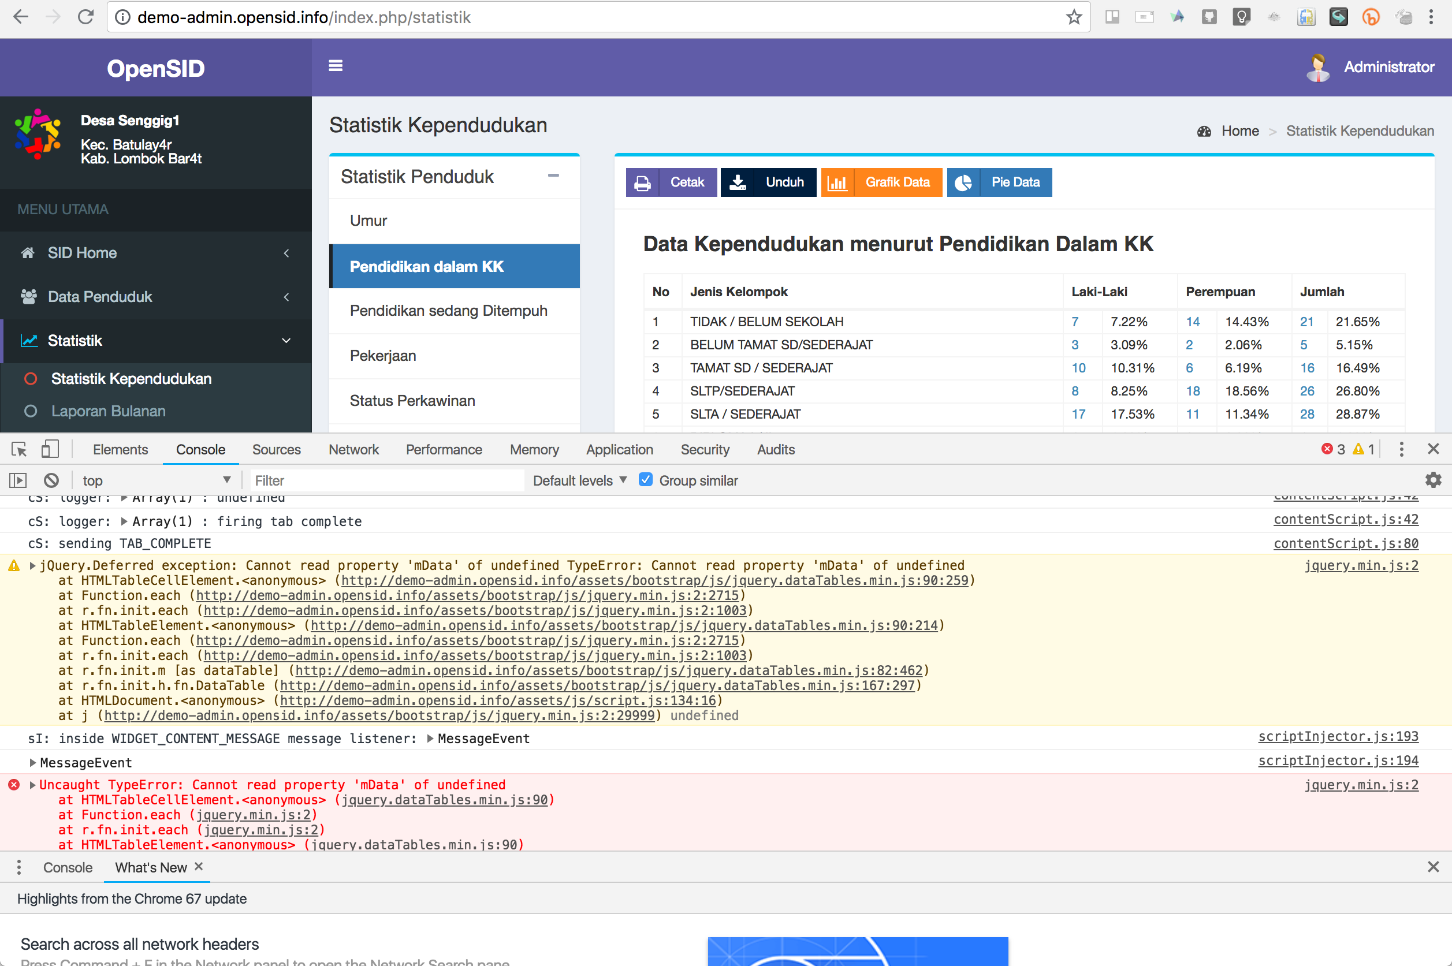Open the jquery.min.js:2 error source link

coord(1362,784)
